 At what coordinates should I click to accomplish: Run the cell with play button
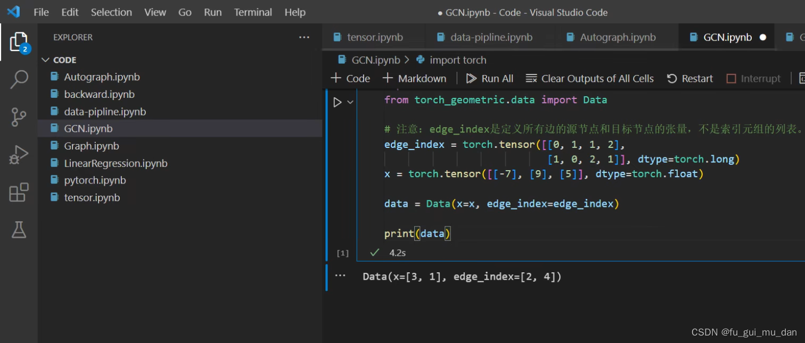click(x=337, y=102)
